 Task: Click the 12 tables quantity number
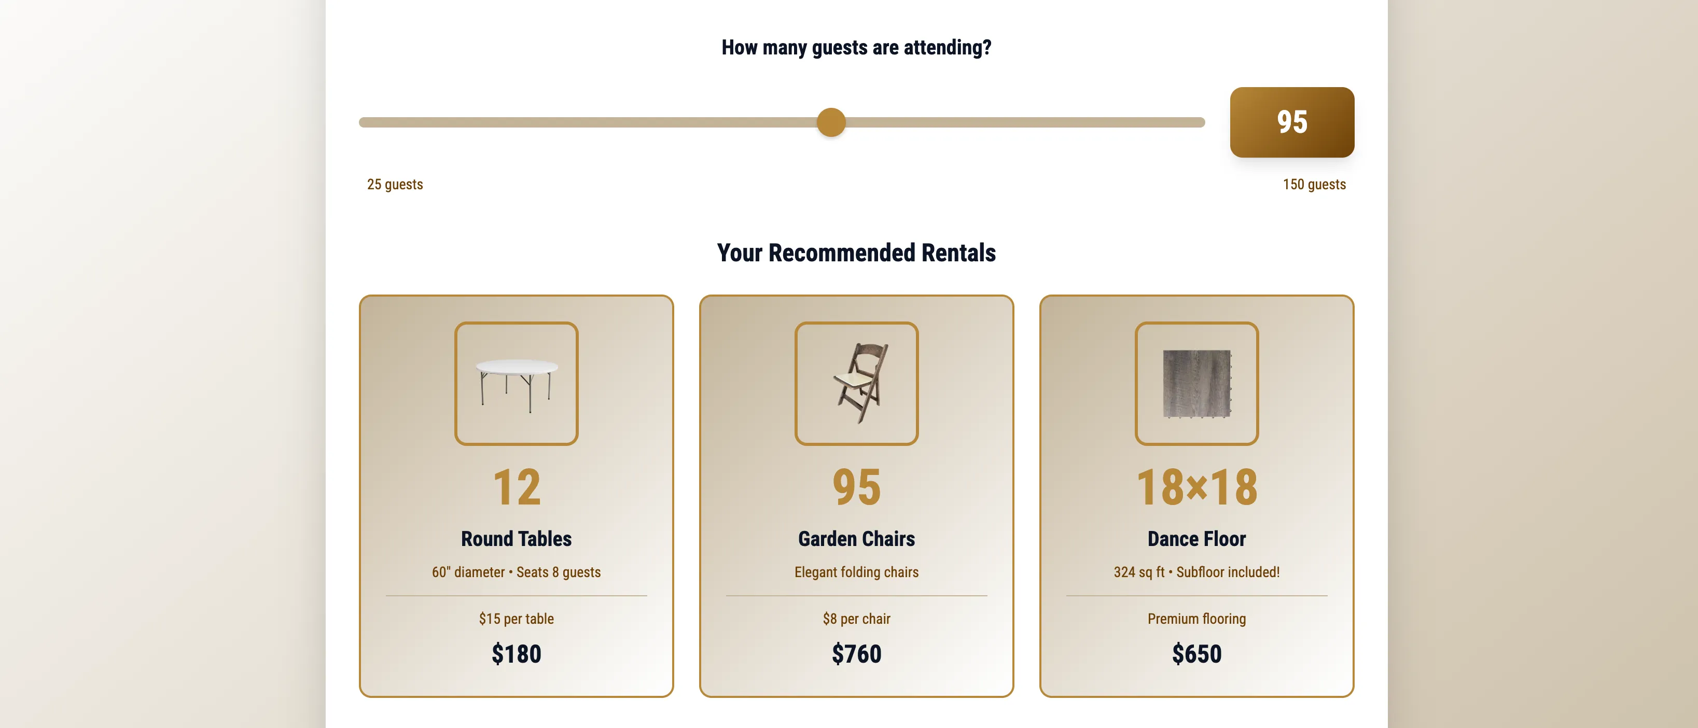click(x=516, y=487)
